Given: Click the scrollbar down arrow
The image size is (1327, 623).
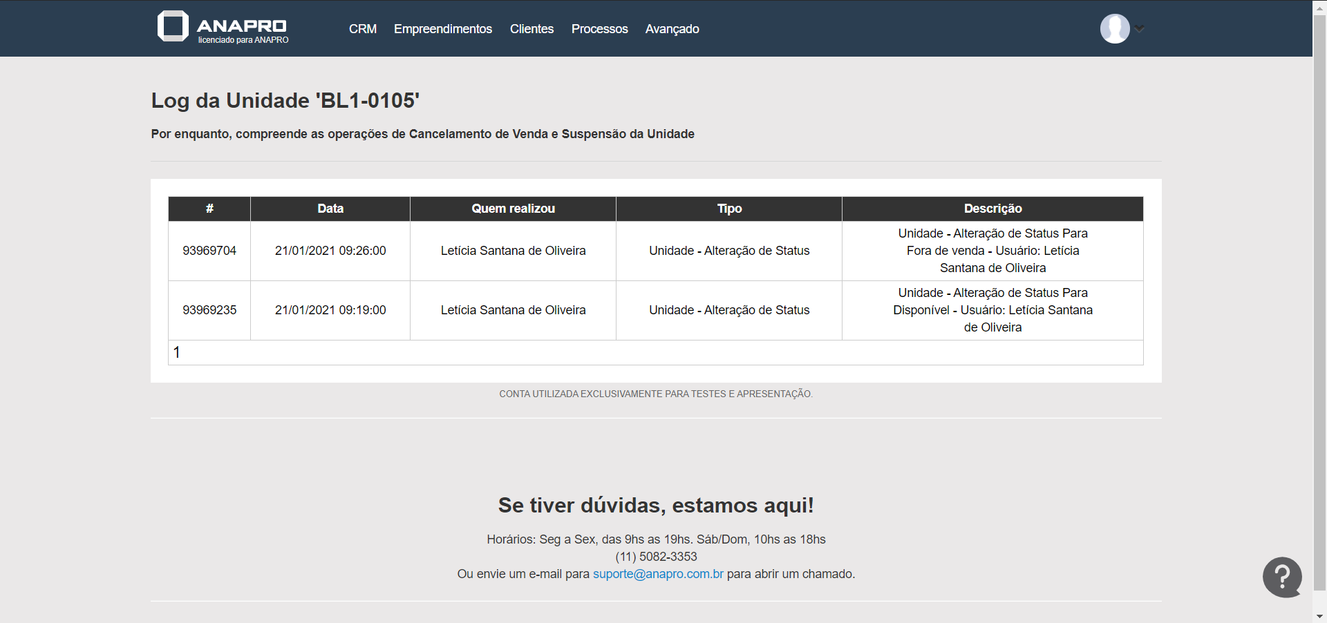Looking at the screenshot, I should (1319, 616).
